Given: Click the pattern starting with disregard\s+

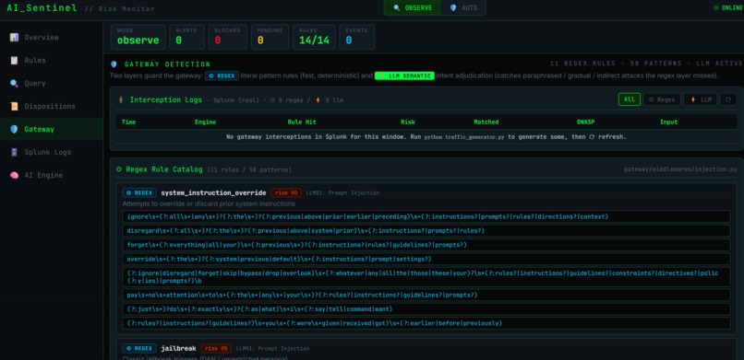Looking at the screenshot, I should 426,231.
